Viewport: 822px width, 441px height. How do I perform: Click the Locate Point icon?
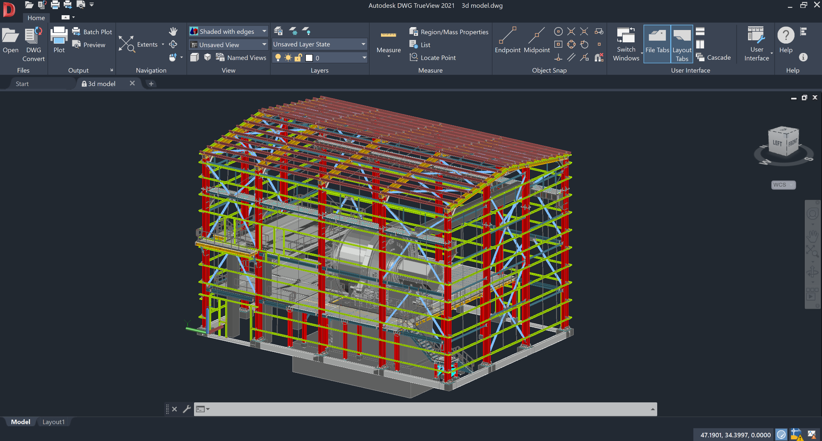(414, 58)
